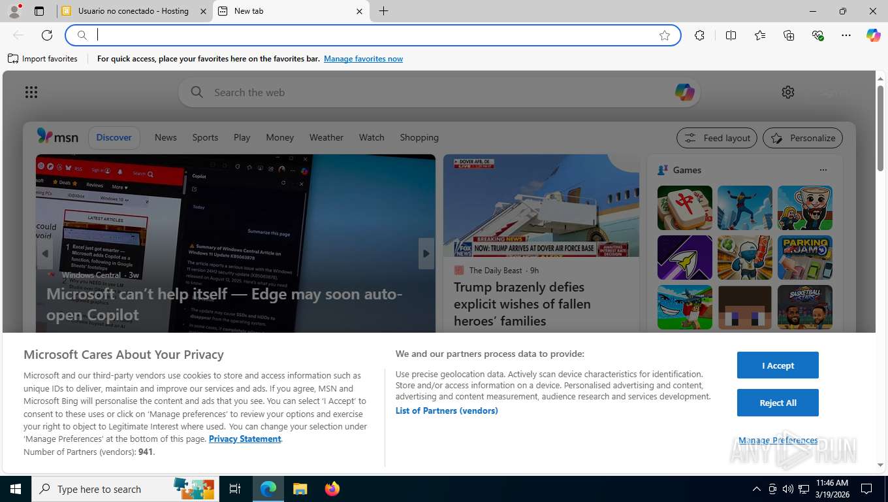Image resolution: width=888 pixels, height=502 pixels.
Task: Open the Windows Start menu
Action: point(16,489)
